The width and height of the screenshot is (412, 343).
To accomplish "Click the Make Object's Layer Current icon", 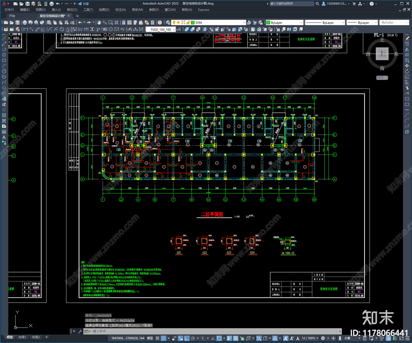I will 249,23.
